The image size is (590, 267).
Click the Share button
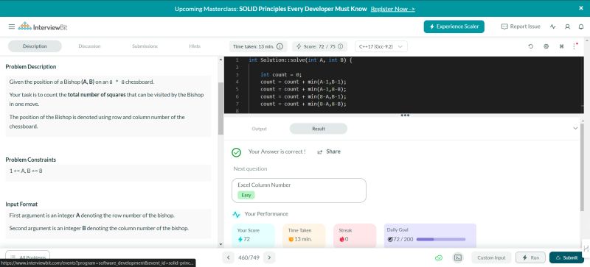[x=329, y=152]
